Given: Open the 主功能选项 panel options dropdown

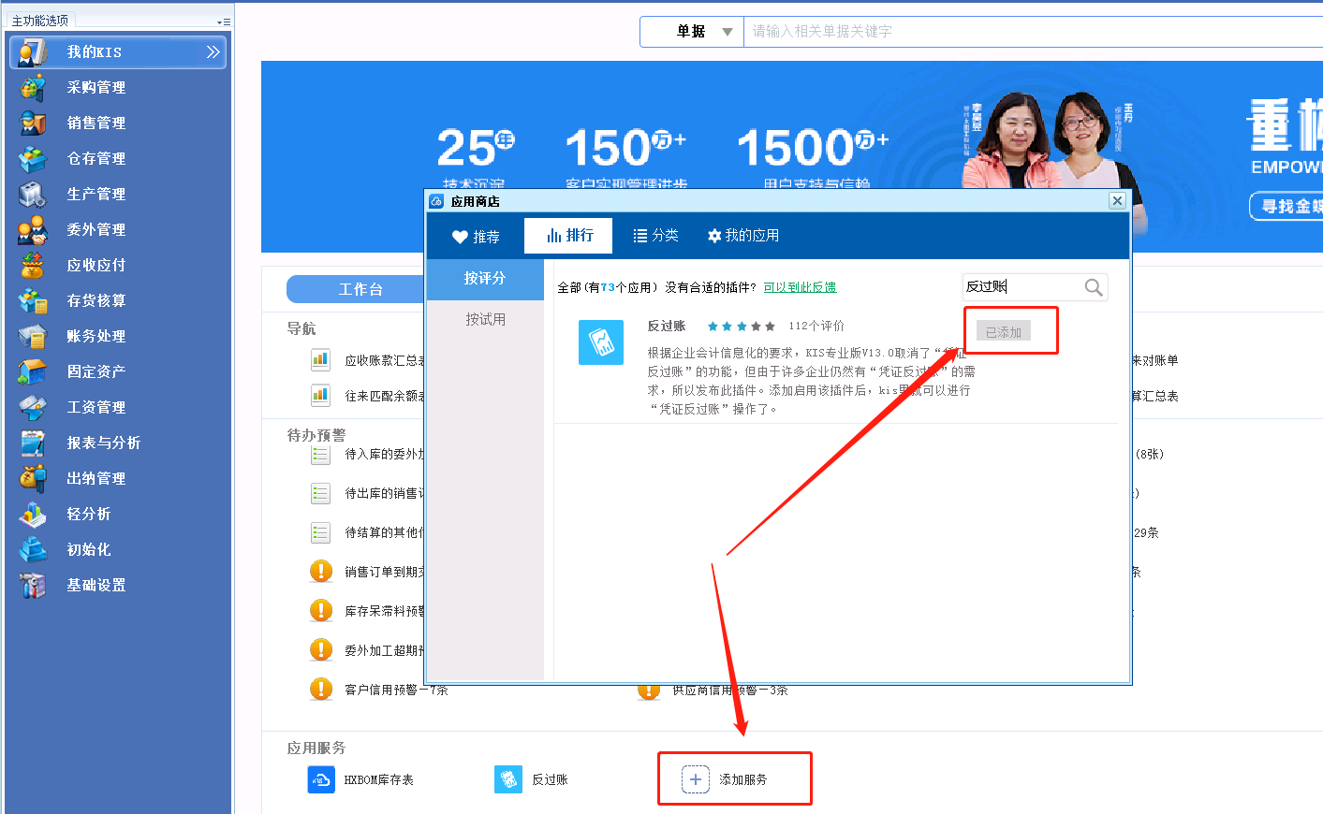Looking at the screenshot, I should click(223, 22).
